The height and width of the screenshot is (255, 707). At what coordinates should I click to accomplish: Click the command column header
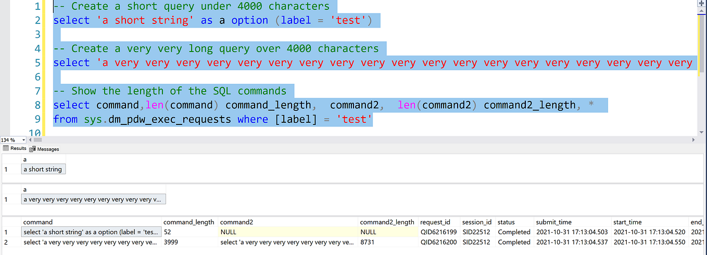[92, 222]
